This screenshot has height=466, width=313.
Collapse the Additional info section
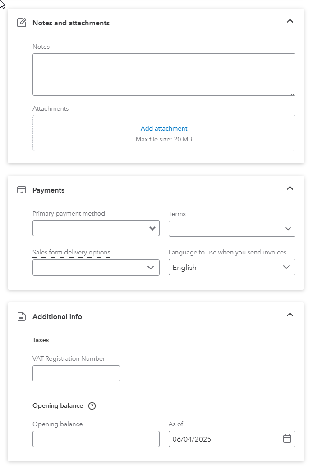(x=290, y=315)
